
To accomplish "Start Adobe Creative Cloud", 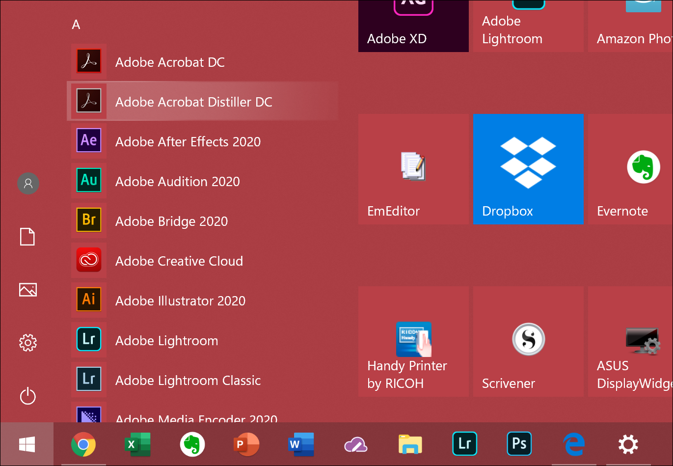I will click(x=202, y=261).
